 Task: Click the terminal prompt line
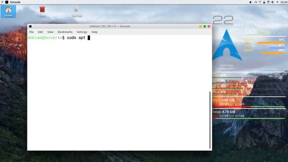point(59,38)
